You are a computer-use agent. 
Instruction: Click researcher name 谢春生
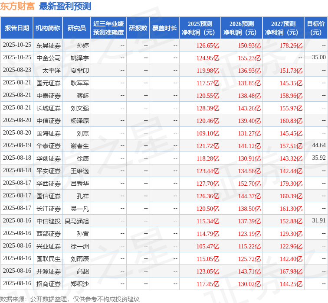(x=80, y=146)
